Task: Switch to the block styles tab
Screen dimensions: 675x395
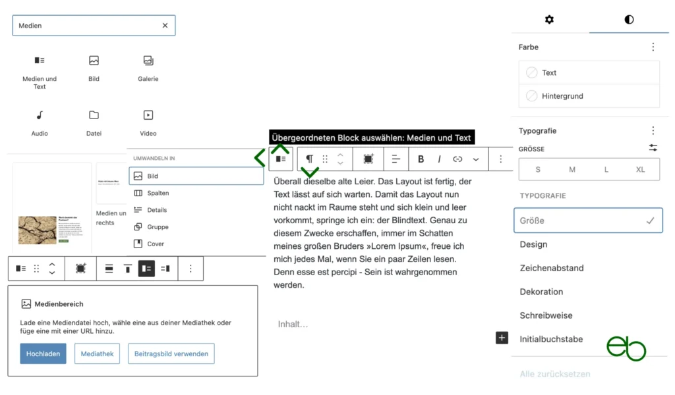Action: tap(628, 20)
